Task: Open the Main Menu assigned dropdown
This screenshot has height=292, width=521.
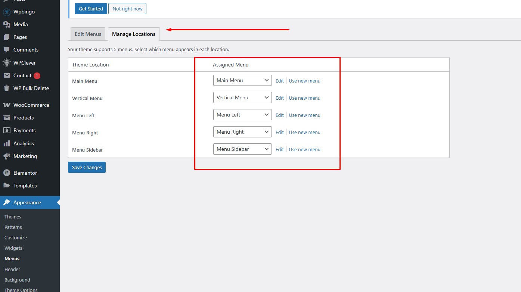Action: point(242,80)
